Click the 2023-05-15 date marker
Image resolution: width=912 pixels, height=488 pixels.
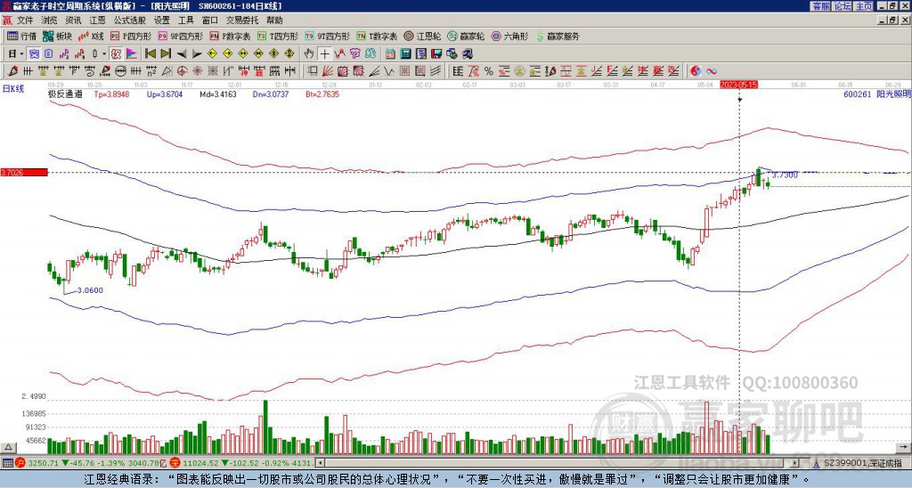738,85
